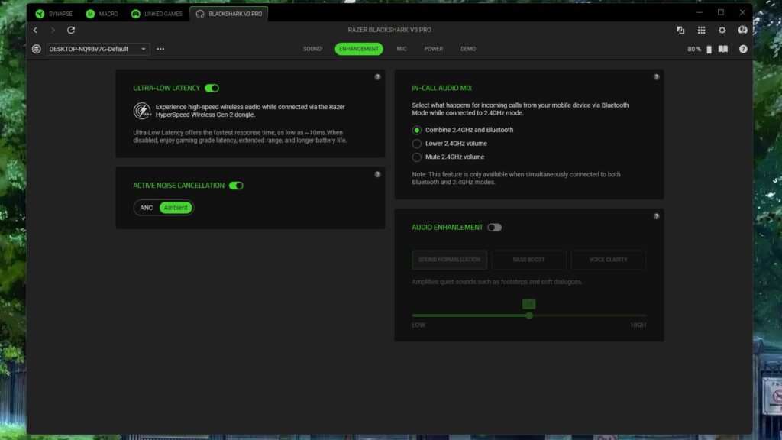Open Synapse settings via the gear icon
Screen dimensions: 782x440
(x=721, y=30)
